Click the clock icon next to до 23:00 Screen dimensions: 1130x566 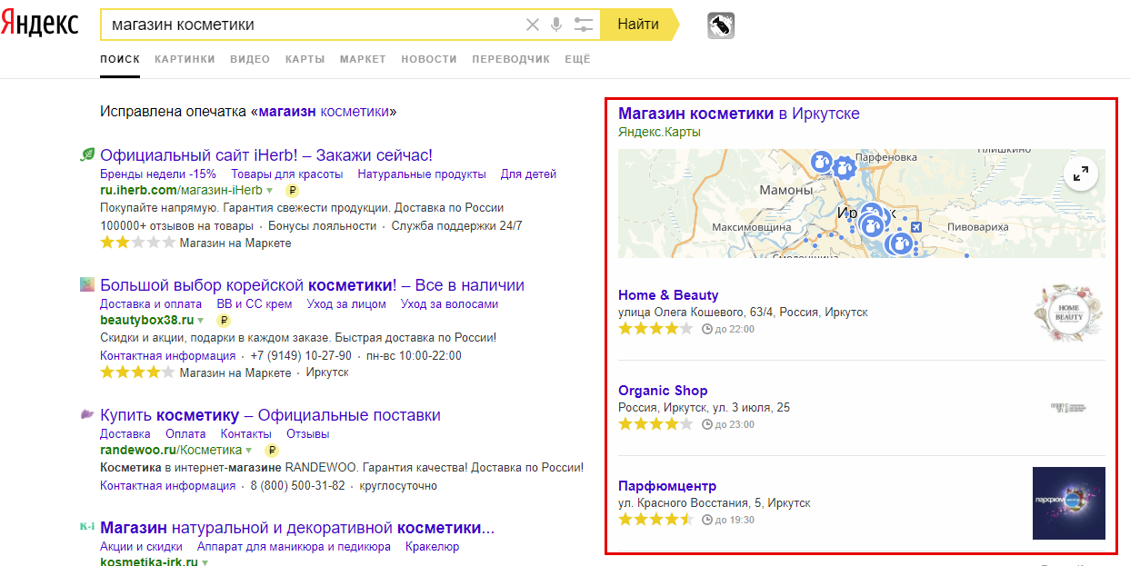[706, 424]
